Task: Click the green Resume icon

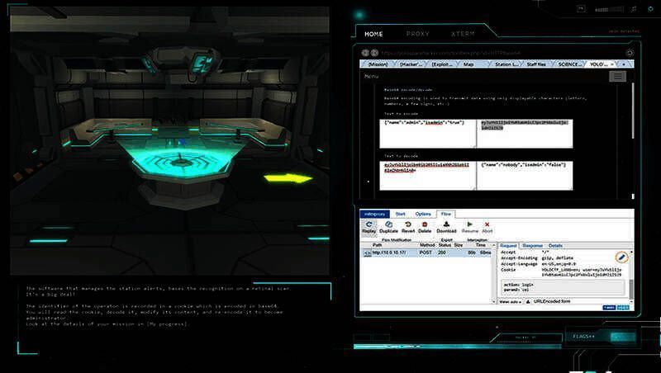Action: point(470,226)
